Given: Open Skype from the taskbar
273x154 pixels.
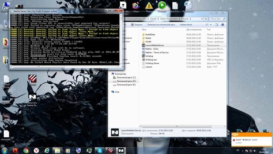Looking at the screenshot, I should point(100,151).
